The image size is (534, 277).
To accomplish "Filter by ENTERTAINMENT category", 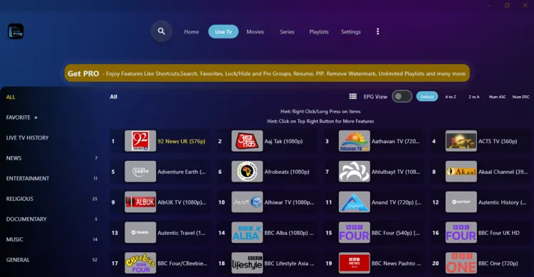I will click(51, 178).
